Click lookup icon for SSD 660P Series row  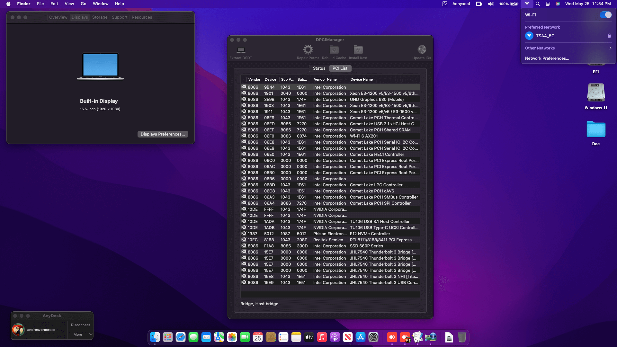244,246
